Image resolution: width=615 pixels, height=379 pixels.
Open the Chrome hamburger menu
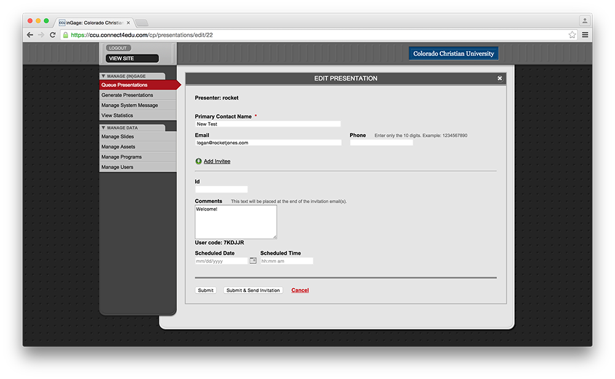click(585, 35)
